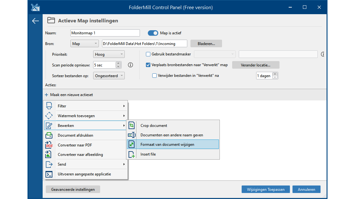355x199 pixels.
Task: Click the Watermerk toevoegen diamond icon
Action: tap(49, 116)
